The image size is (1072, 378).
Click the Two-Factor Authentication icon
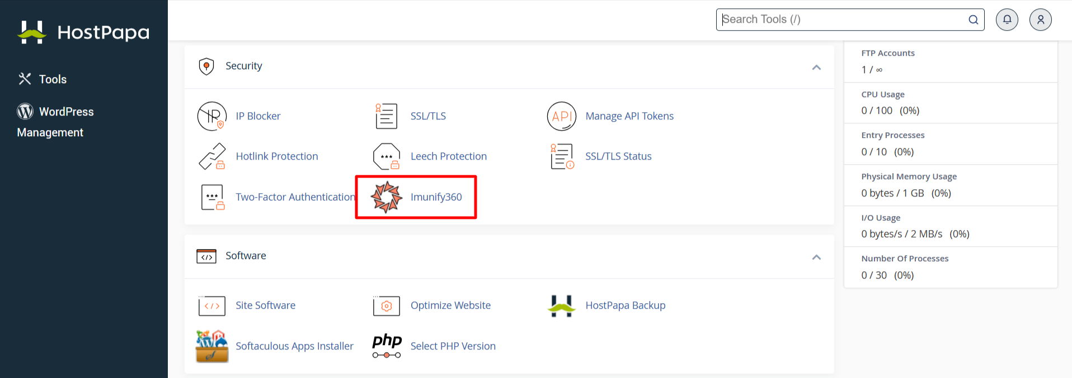pos(213,197)
